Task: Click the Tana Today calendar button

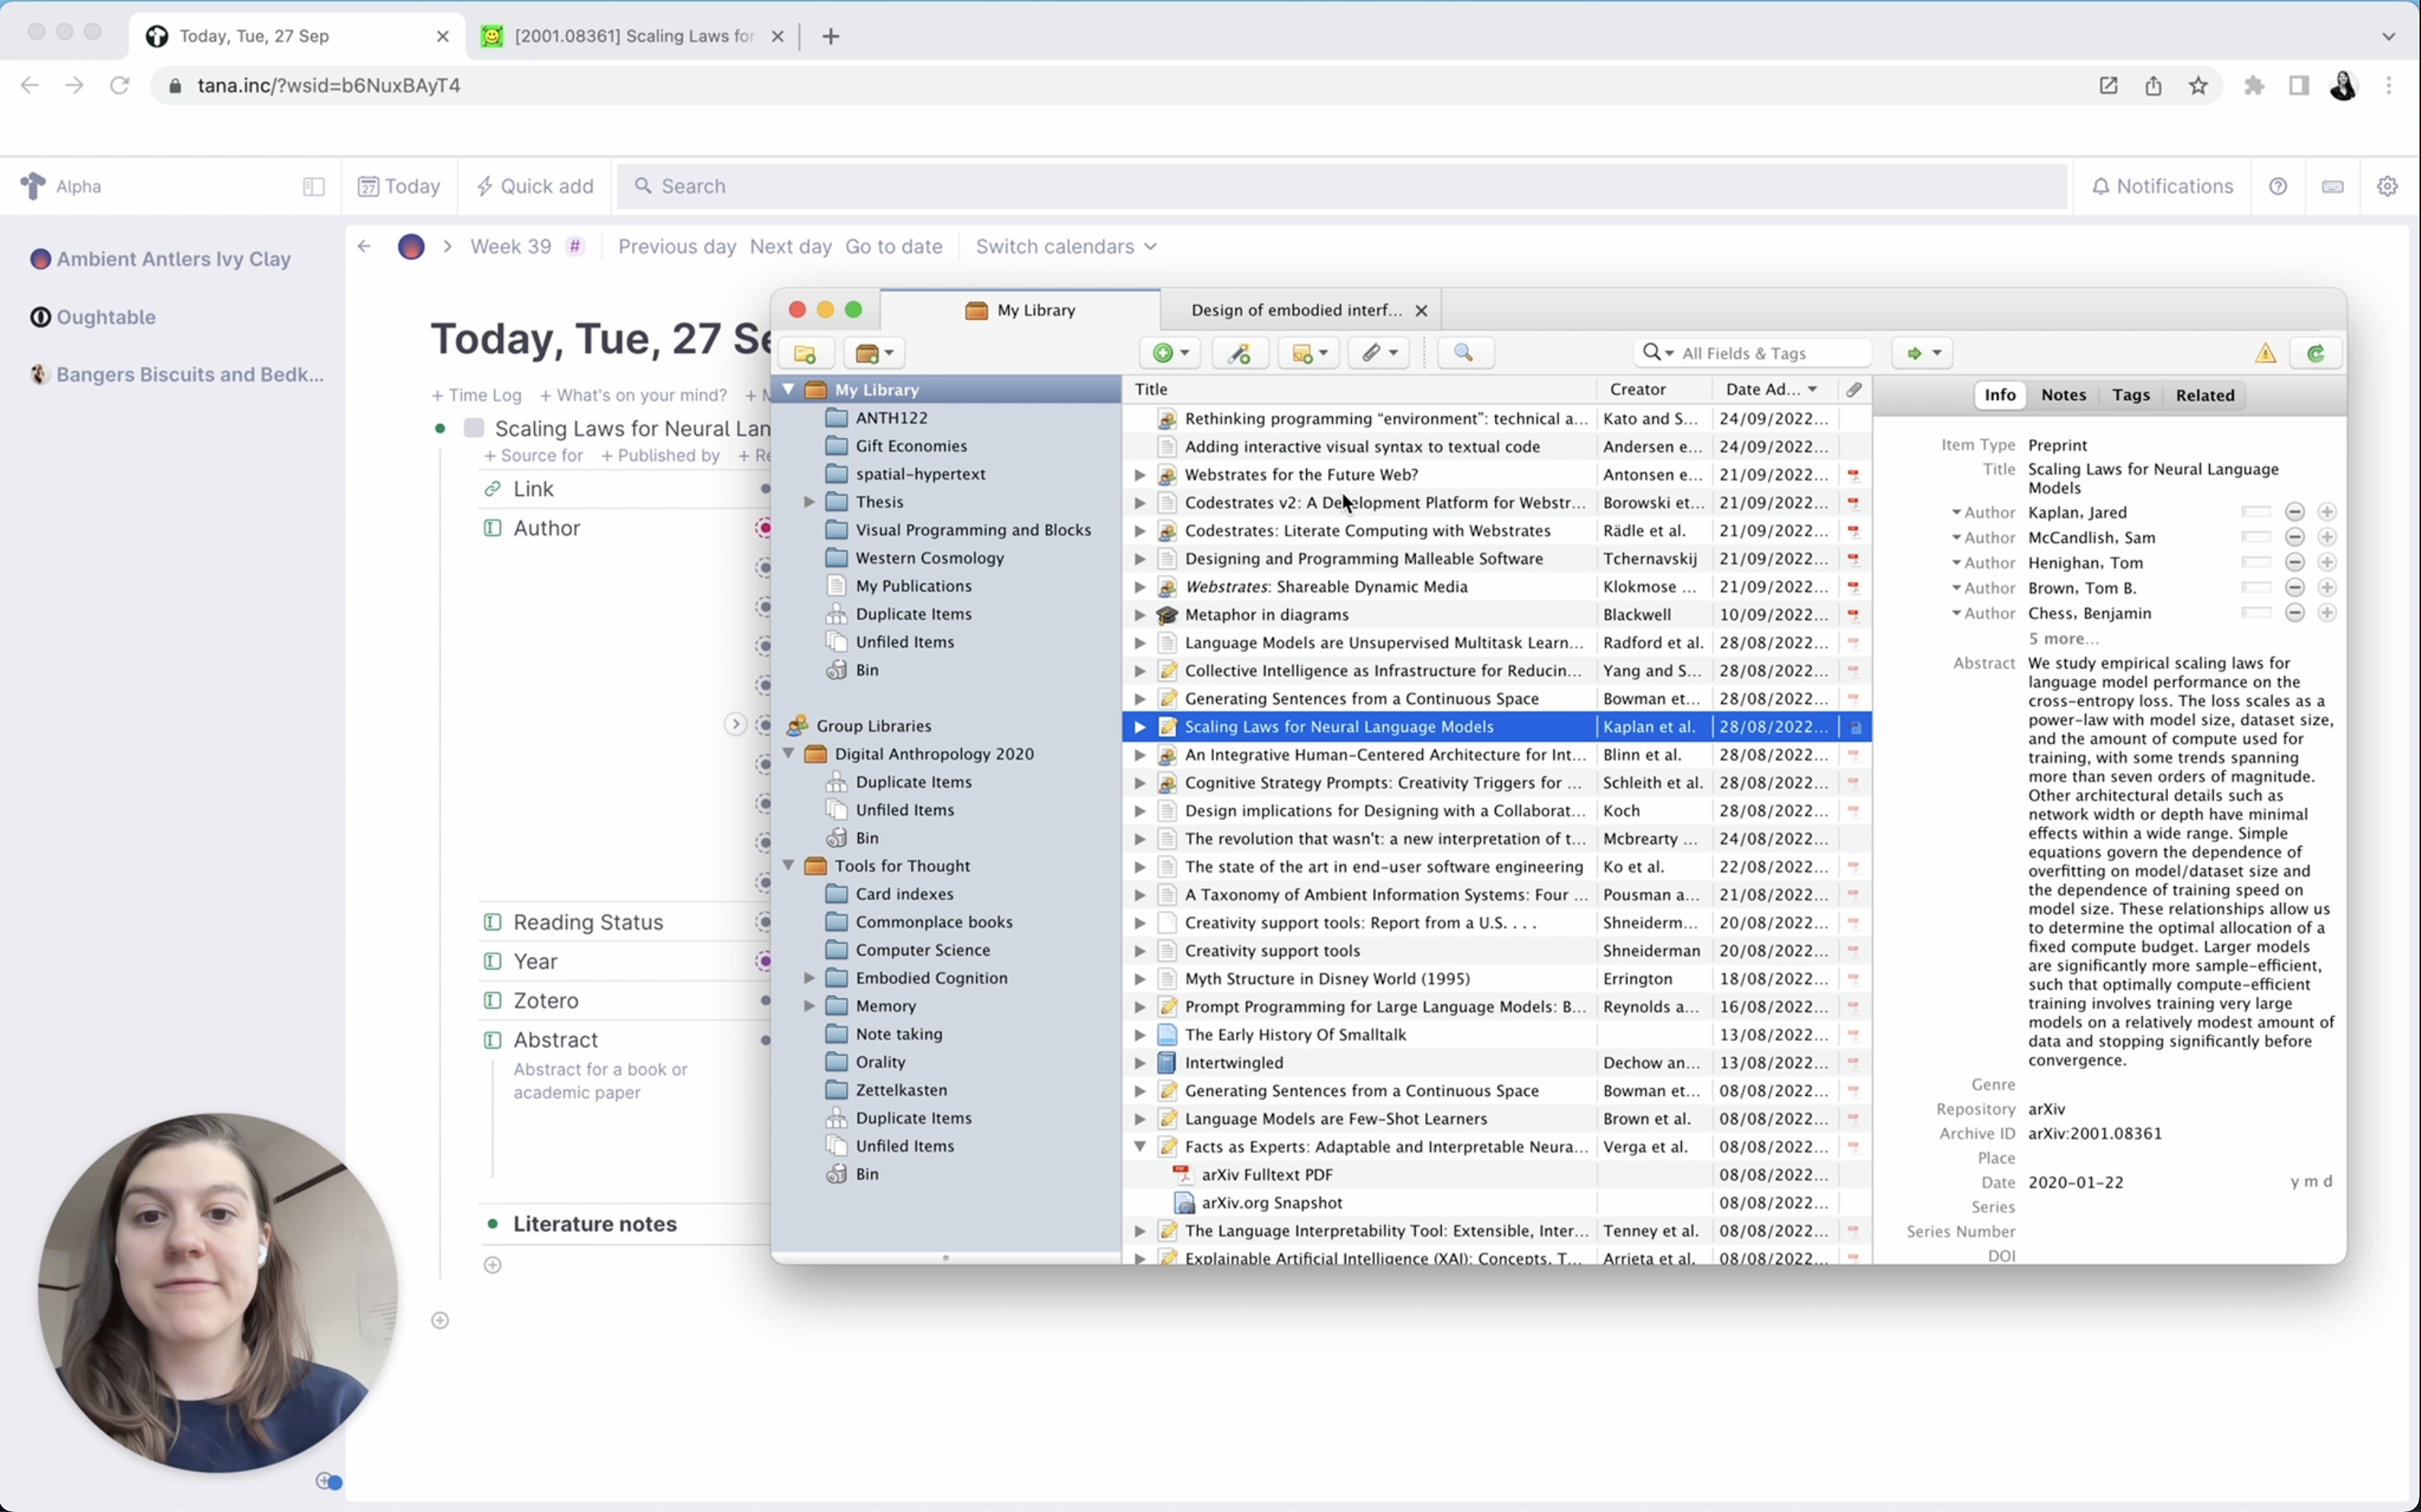Action: point(399,186)
